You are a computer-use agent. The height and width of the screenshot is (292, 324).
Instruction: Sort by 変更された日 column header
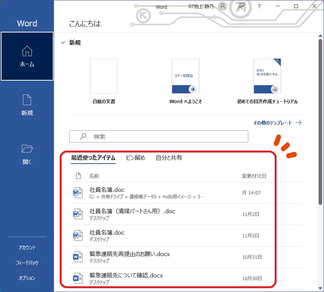[254, 176]
